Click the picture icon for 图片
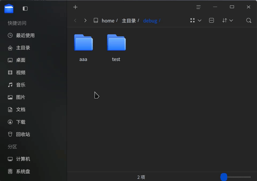257x181 pixels. click(x=10, y=97)
